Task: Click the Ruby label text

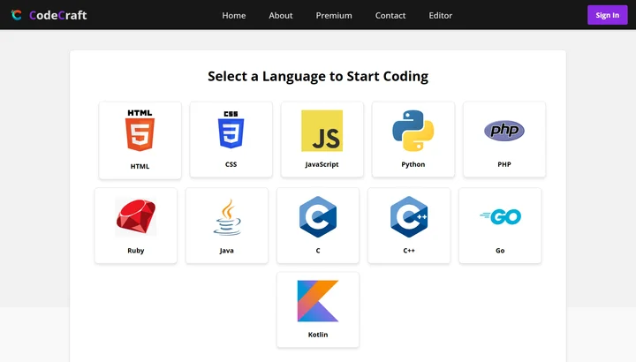Action: tap(136, 251)
